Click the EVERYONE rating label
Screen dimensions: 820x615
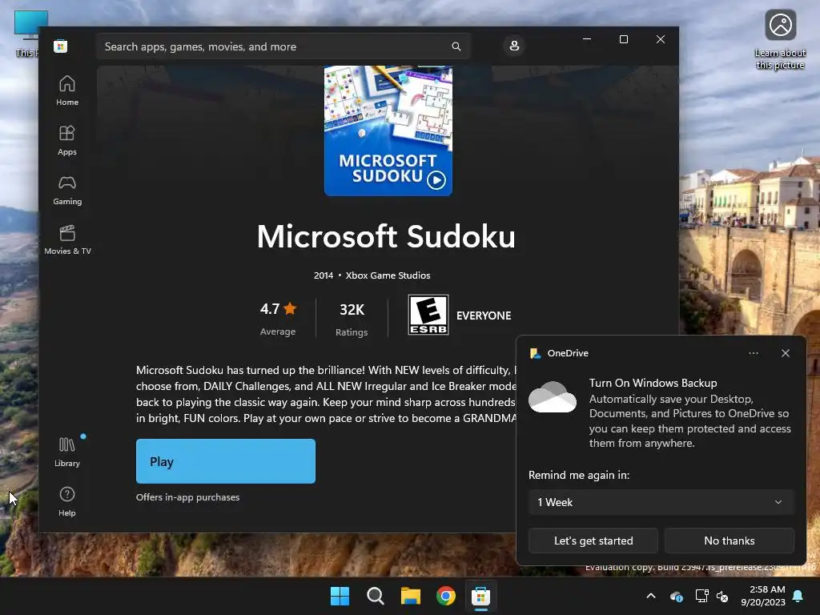(484, 316)
